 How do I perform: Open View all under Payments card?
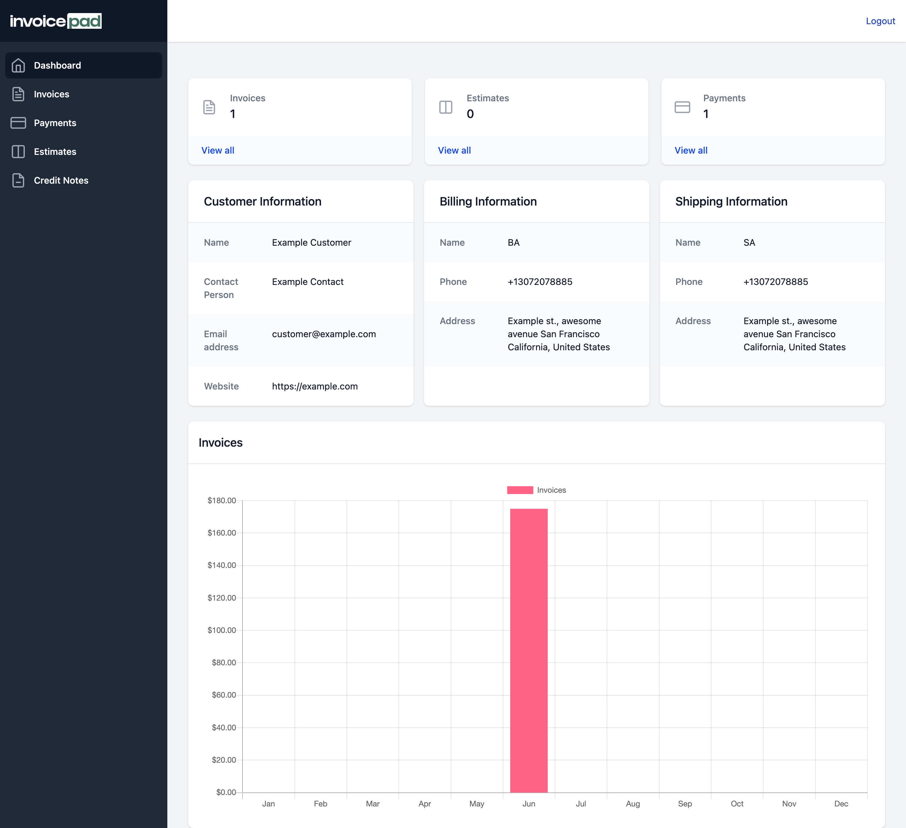(x=691, y=150)
